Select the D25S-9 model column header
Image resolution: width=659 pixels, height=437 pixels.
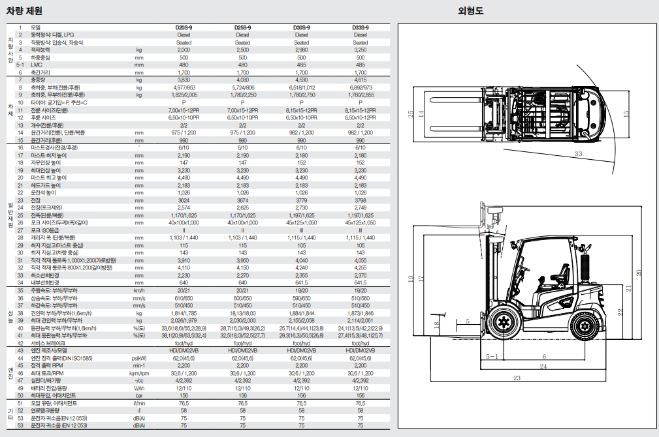pyautogui.click(x=242, y=27)
